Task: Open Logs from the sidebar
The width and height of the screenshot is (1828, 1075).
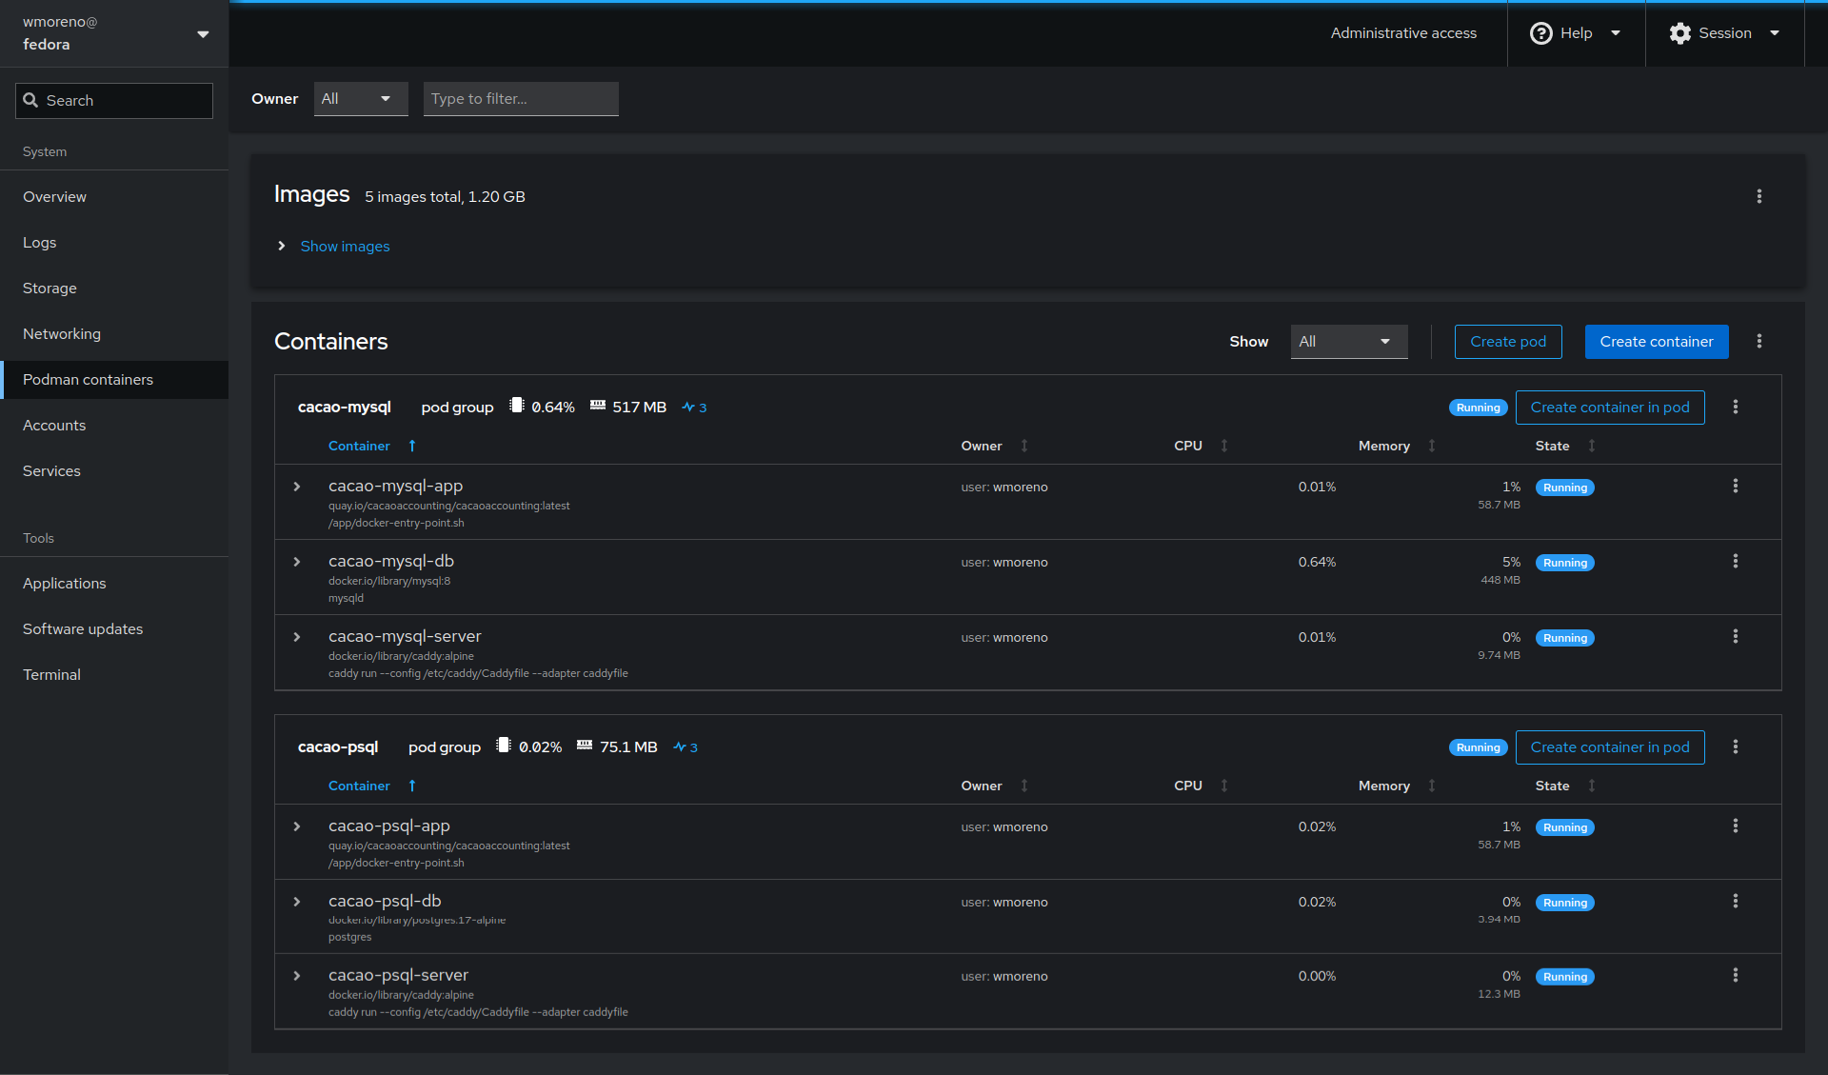Action: click(114, 243)
